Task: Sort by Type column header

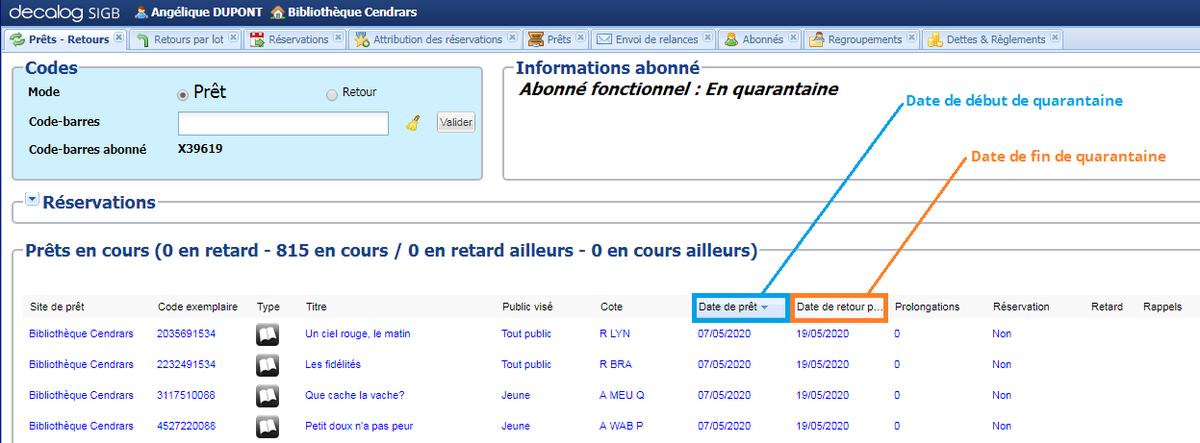Action: 268,308
